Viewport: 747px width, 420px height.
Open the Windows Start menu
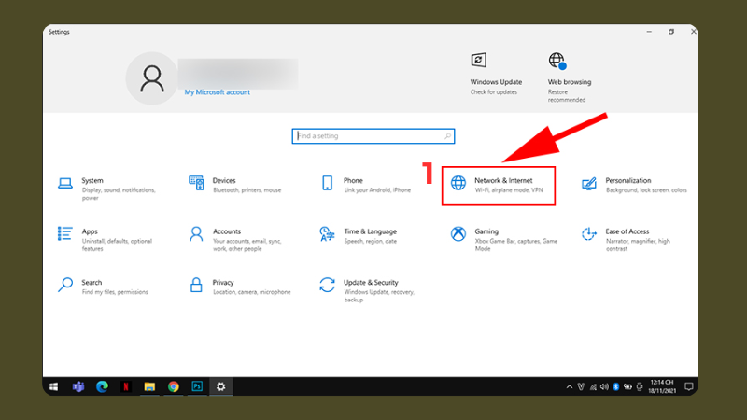point(54,386)
